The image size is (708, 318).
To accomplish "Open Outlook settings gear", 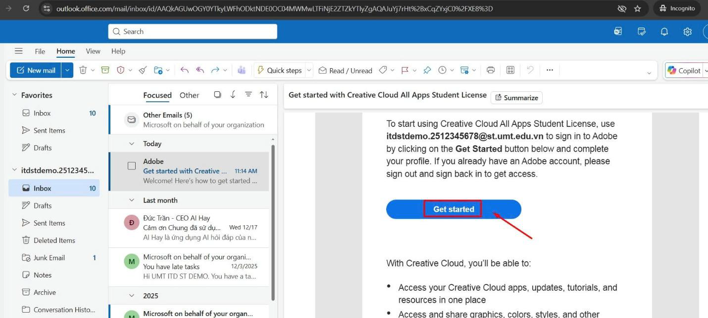I will point(687,32).
